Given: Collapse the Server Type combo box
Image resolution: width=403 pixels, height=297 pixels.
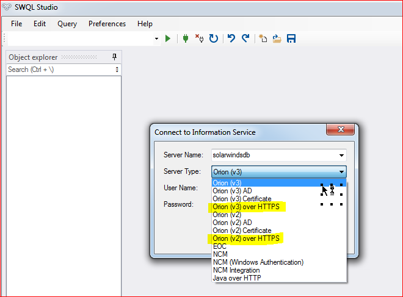Looking at the screenshot, I should pos(341,172).
